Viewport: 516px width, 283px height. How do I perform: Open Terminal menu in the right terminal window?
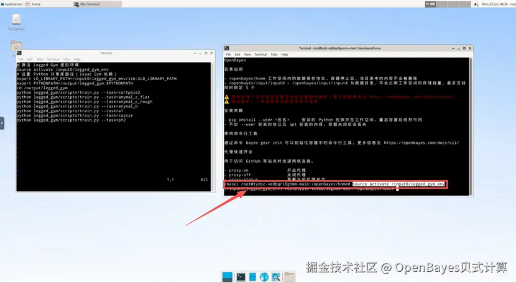260,54
